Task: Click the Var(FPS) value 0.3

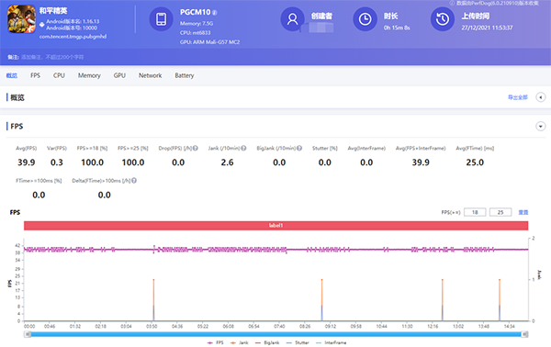Action: tap(57, 162)
